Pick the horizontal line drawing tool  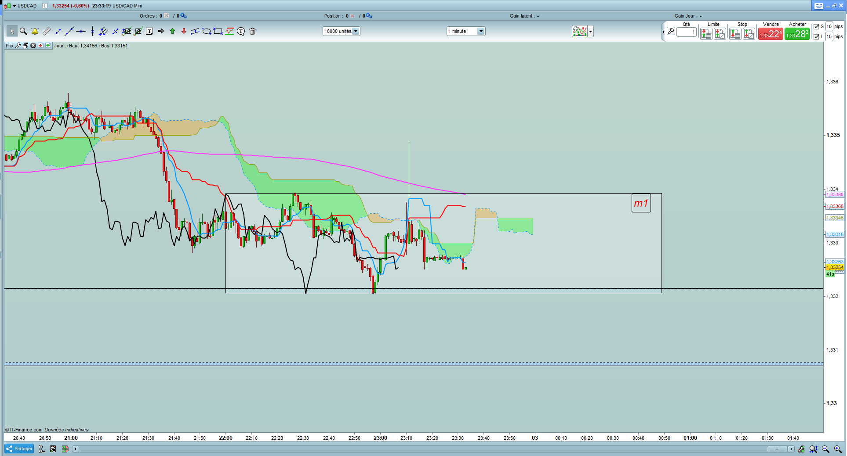(81, 31)
